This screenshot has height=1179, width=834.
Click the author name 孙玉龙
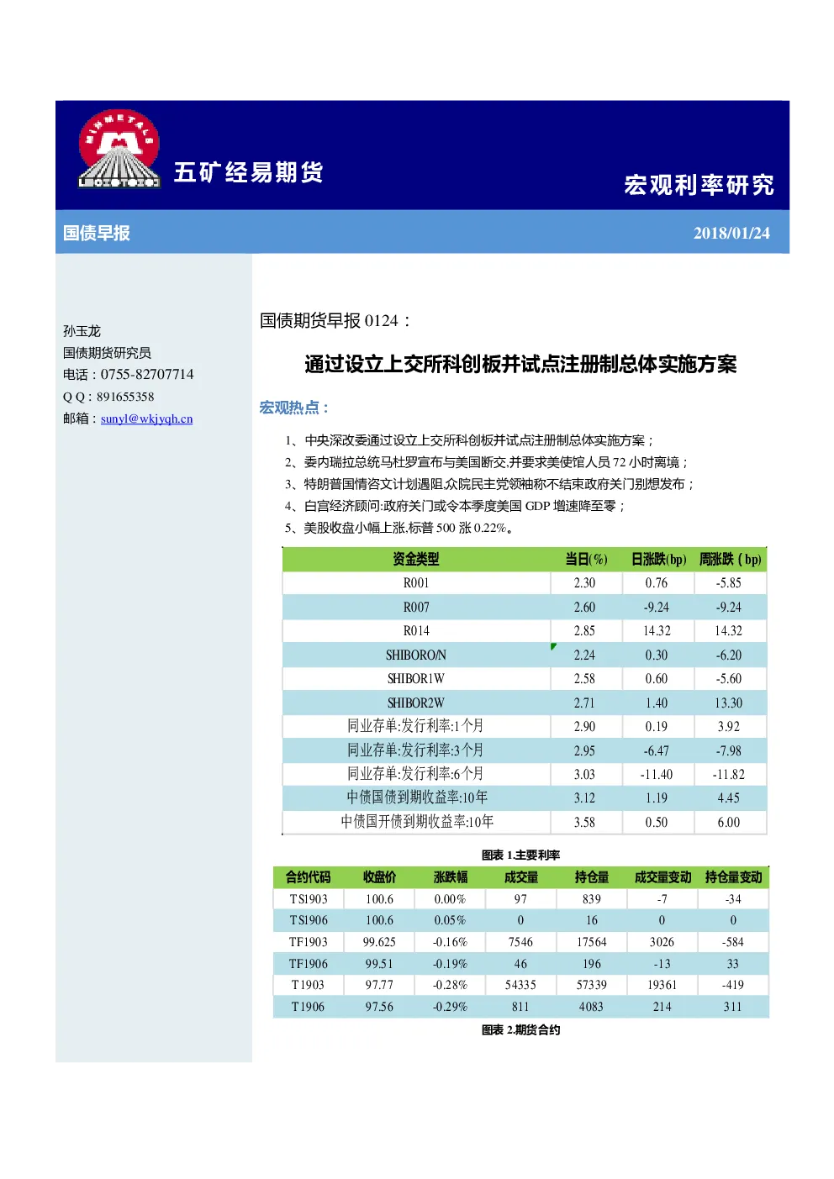pyautogui.click(x=82, y=331)
